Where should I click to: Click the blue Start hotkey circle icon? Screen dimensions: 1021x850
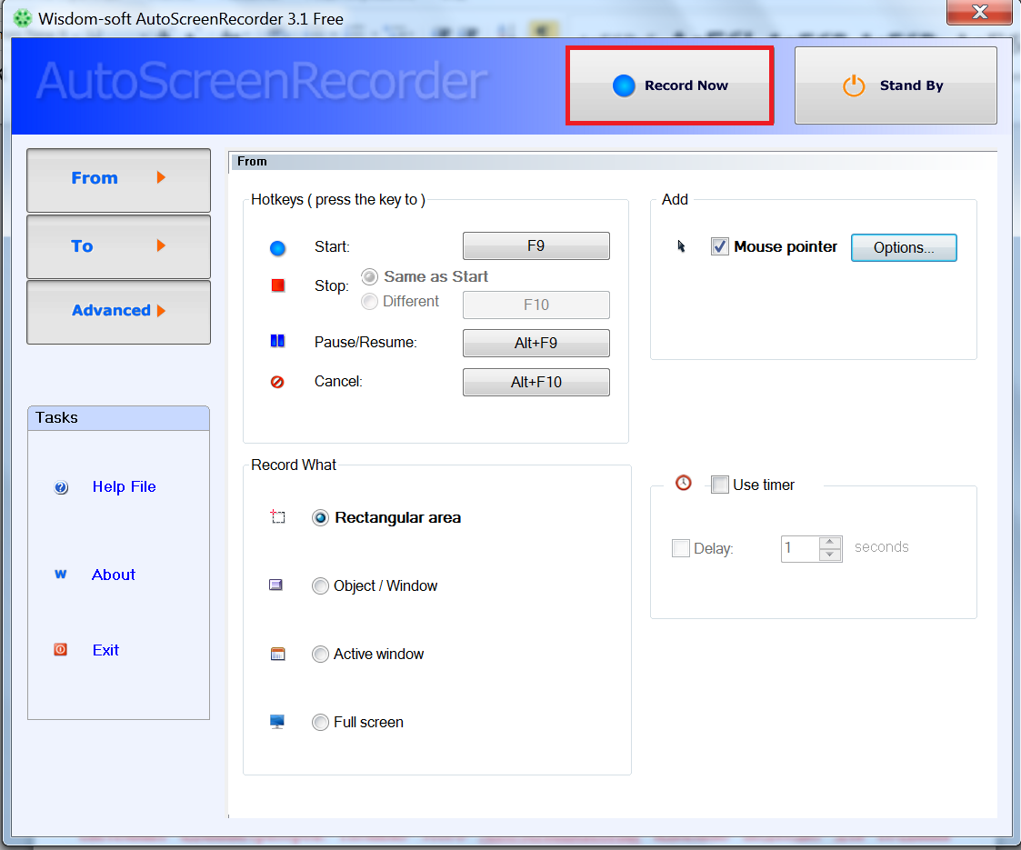point(277,248)
